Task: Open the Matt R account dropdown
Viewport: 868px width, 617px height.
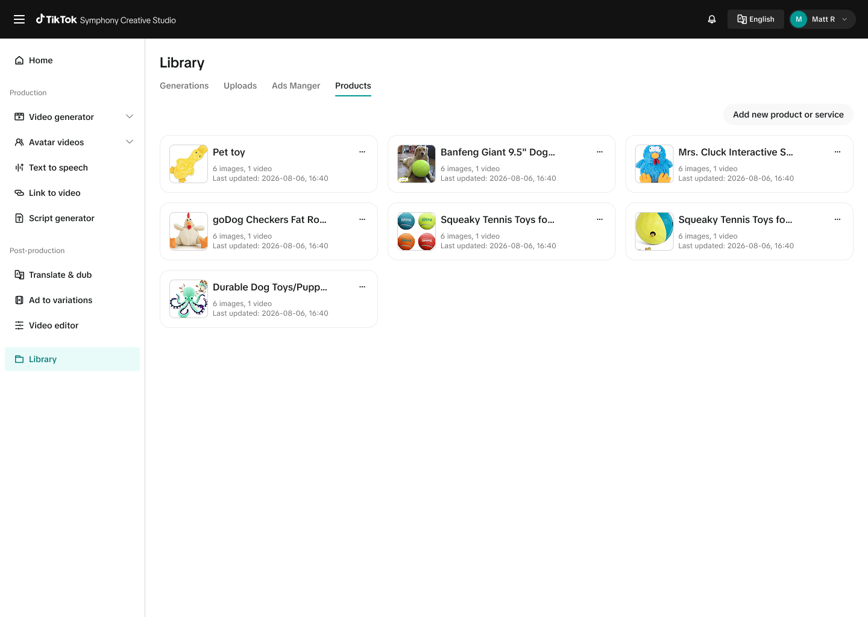Action: [822, 19]
